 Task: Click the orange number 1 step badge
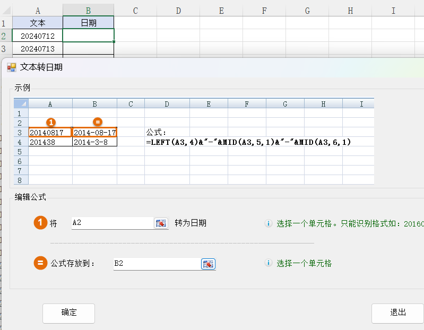point(40,223)
